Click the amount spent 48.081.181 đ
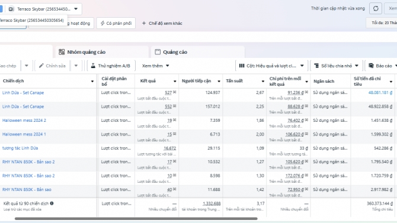 pos(380,92)
